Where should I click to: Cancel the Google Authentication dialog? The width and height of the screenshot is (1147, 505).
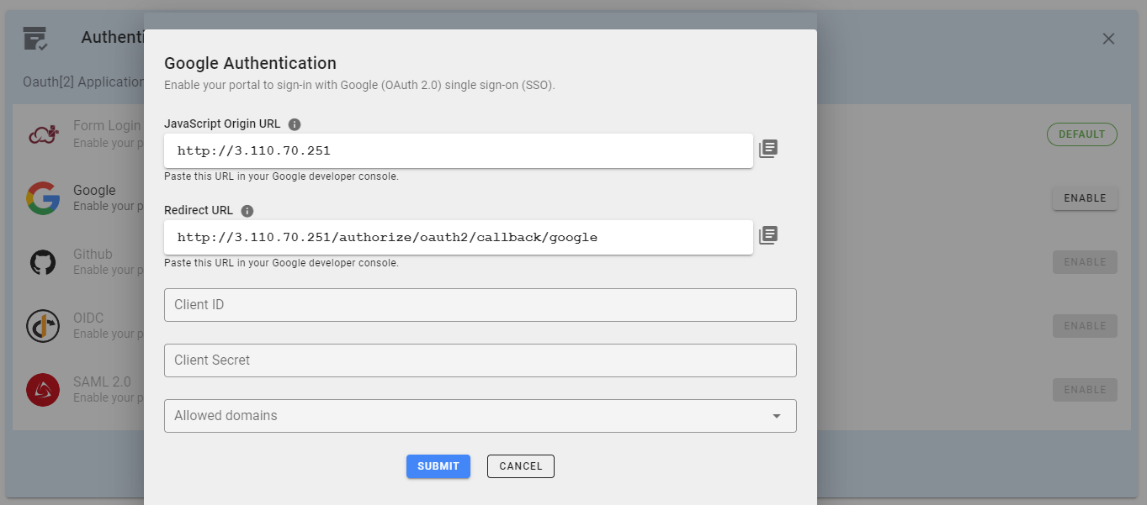coord(520,466)
